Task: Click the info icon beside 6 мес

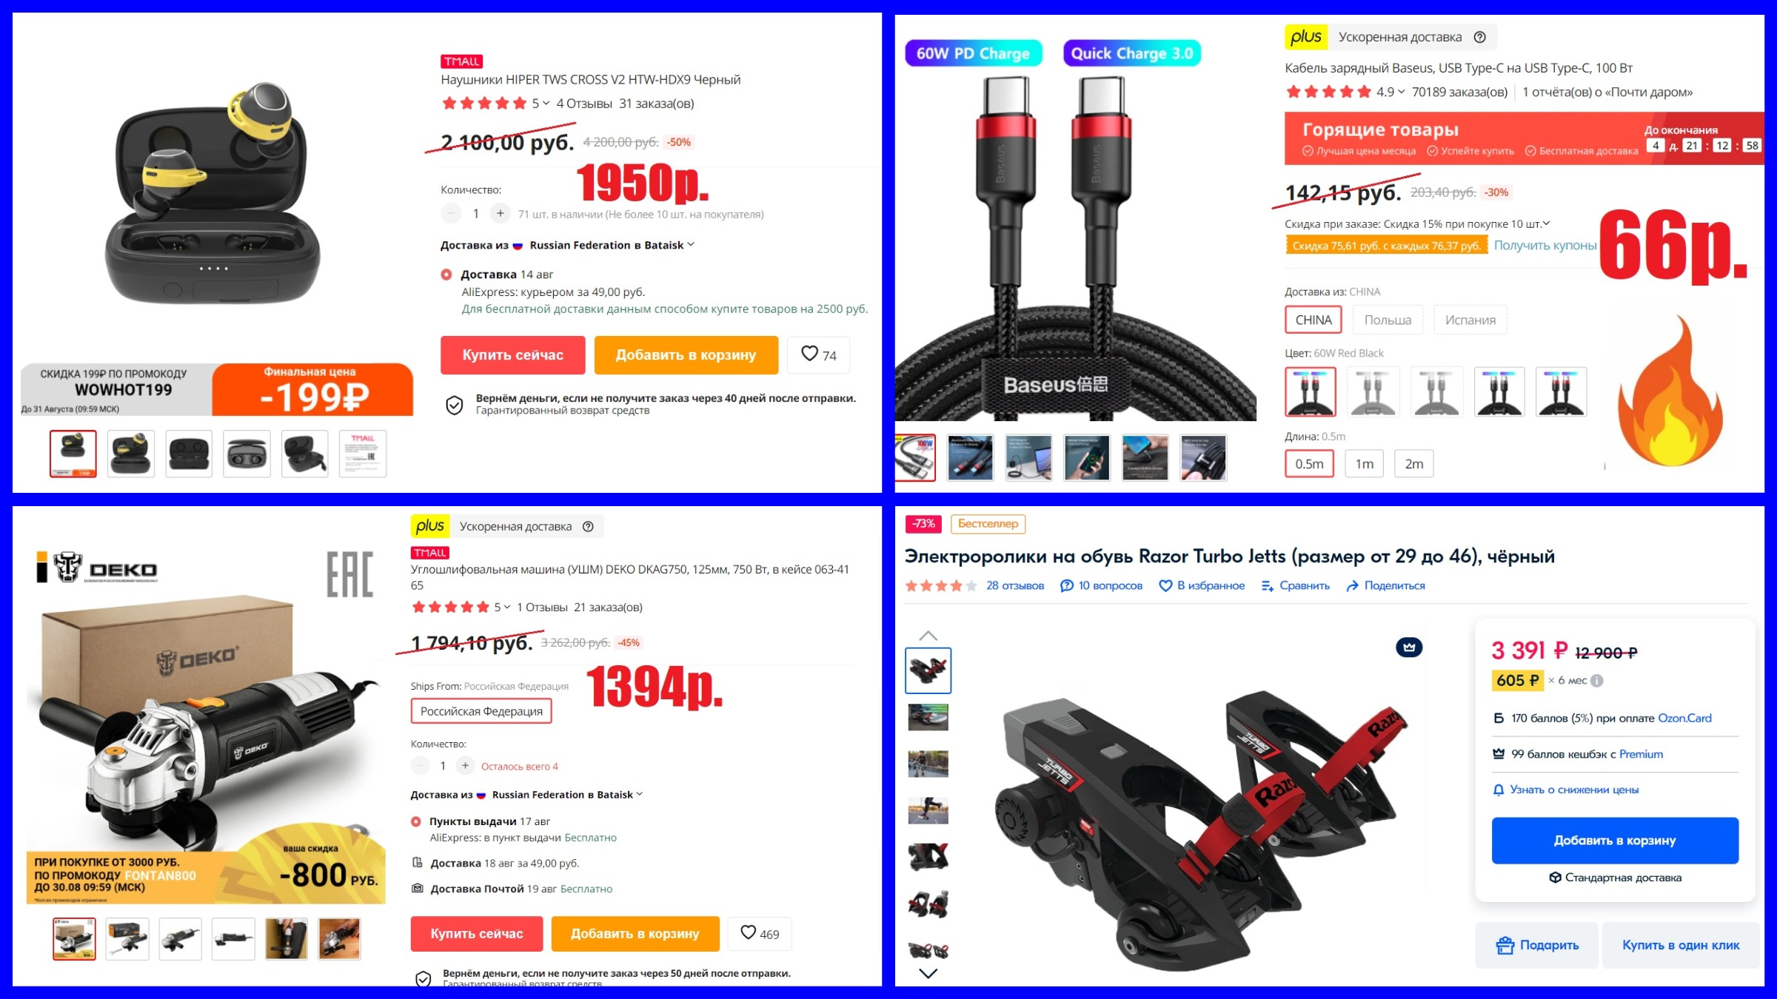Action: [1597, 681]
